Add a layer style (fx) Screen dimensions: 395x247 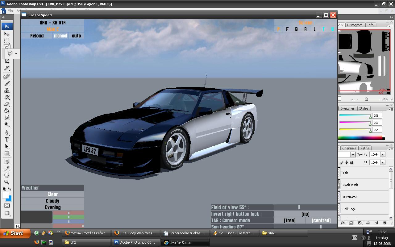tap(343, 223)
